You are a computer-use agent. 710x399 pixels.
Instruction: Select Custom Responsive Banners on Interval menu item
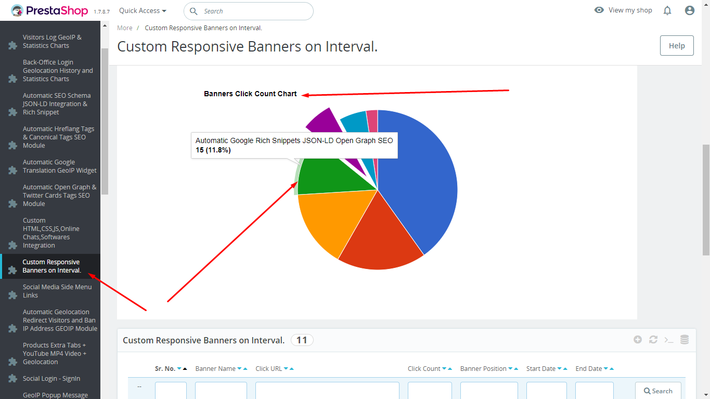(51, 266)
